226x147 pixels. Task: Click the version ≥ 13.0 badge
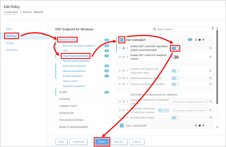pos(164,110)
